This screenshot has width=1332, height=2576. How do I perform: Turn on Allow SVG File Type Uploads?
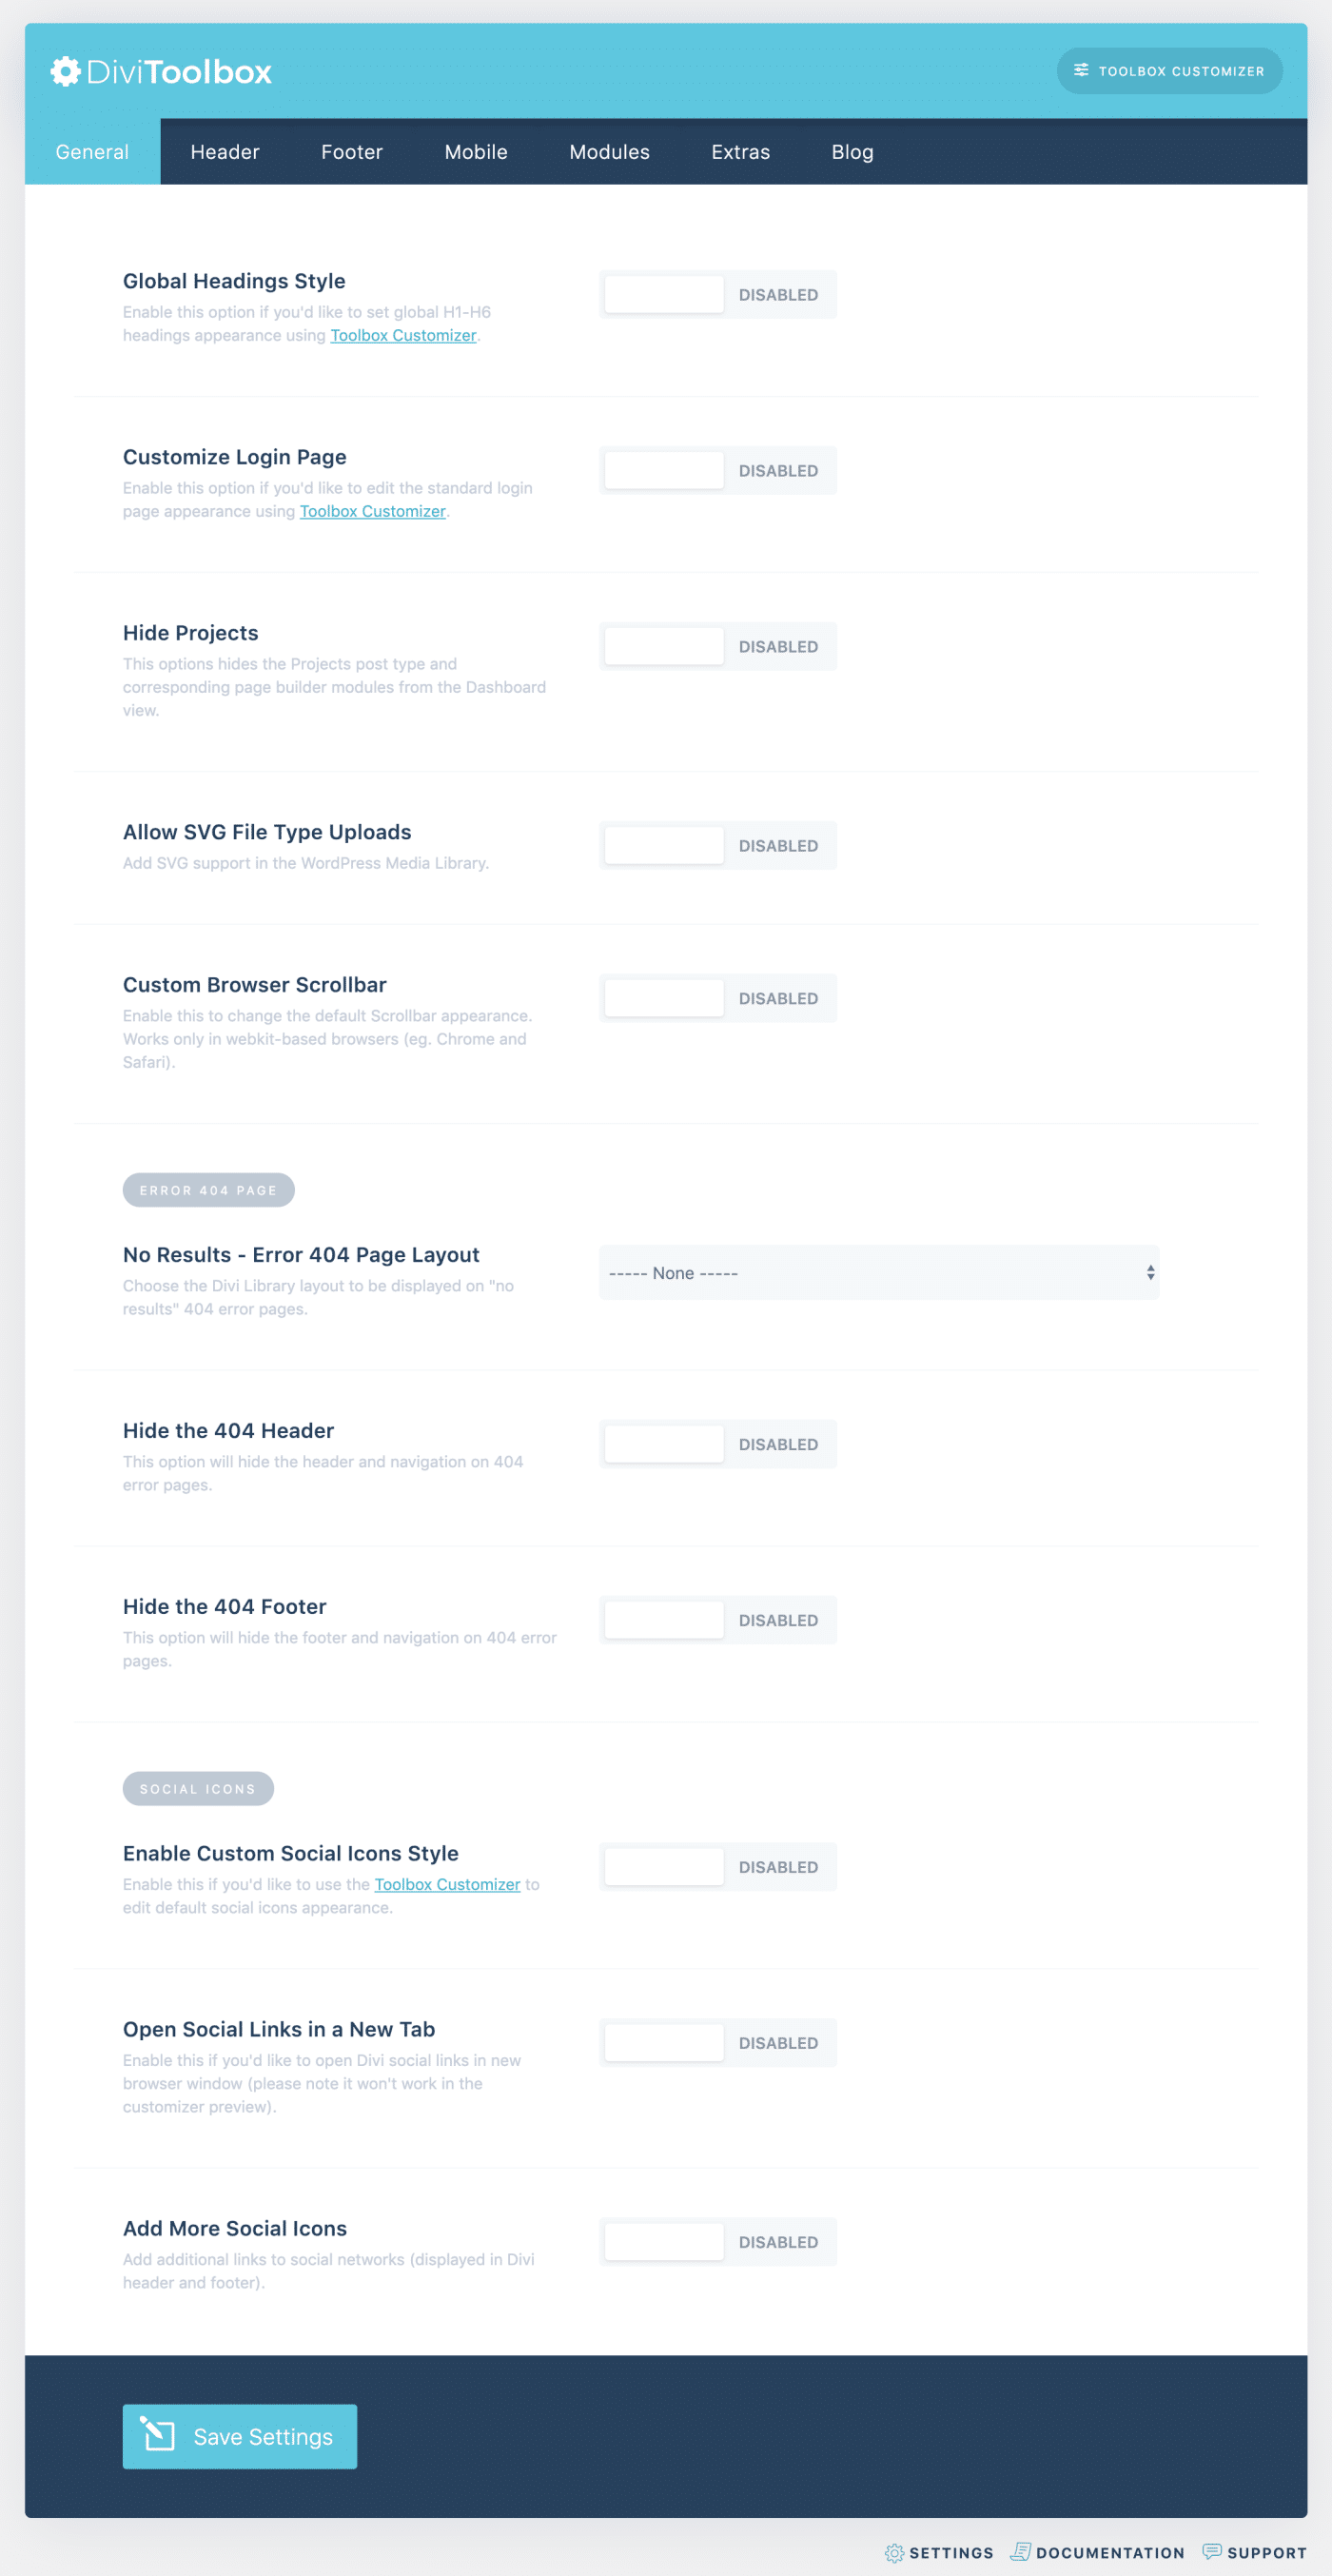pyautogui.click(x=717, y=846)
